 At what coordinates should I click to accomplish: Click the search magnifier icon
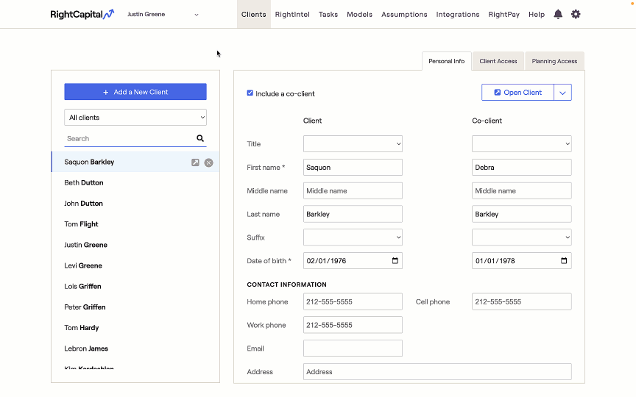click(200, 138)
